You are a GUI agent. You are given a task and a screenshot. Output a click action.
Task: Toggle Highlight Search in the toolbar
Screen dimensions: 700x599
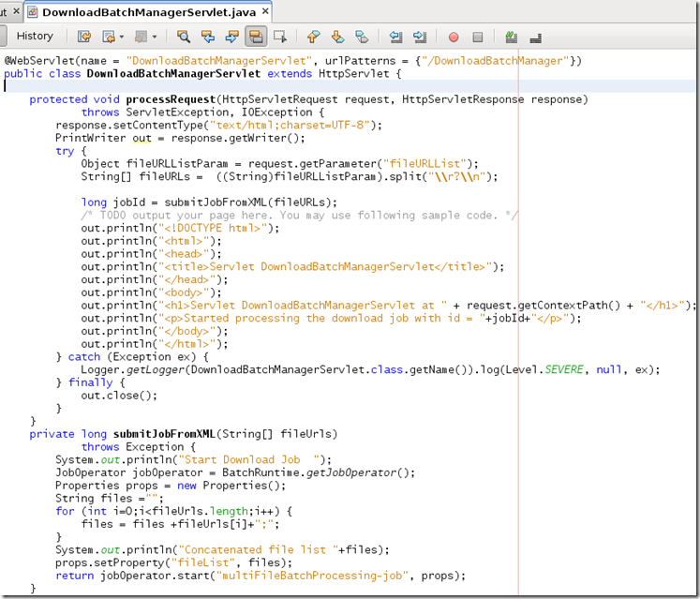pyautogui.click(x=255, y=37)
